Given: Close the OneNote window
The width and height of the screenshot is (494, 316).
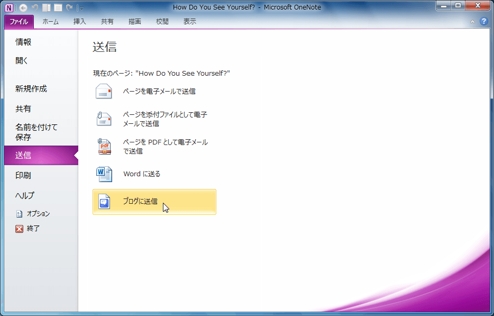Looking at the screenshot, I should 478,6.
